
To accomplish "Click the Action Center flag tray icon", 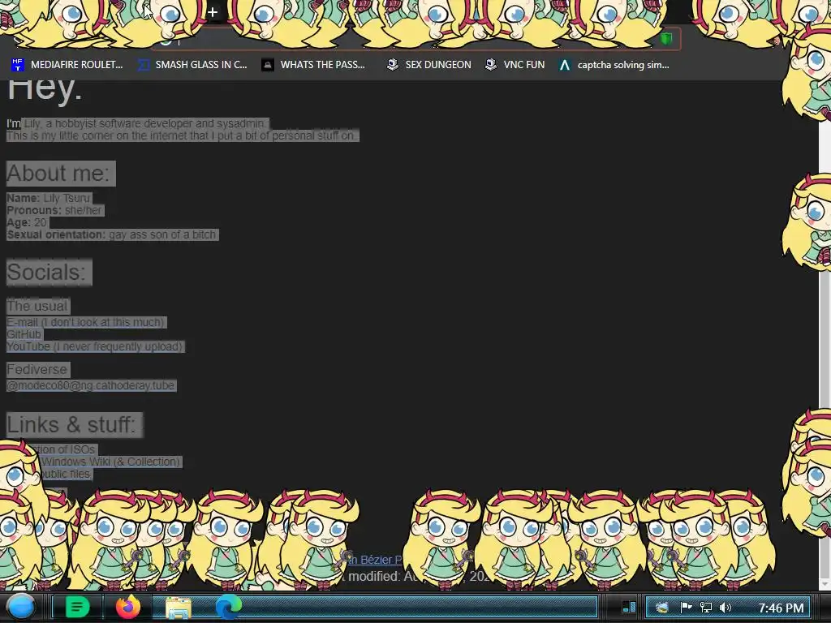I will 686,607.
